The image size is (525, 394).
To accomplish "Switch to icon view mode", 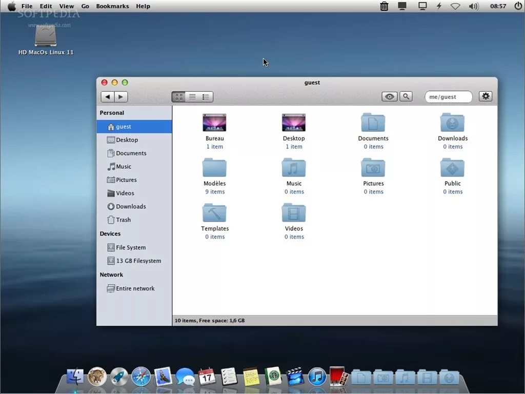I will point(178,96).
